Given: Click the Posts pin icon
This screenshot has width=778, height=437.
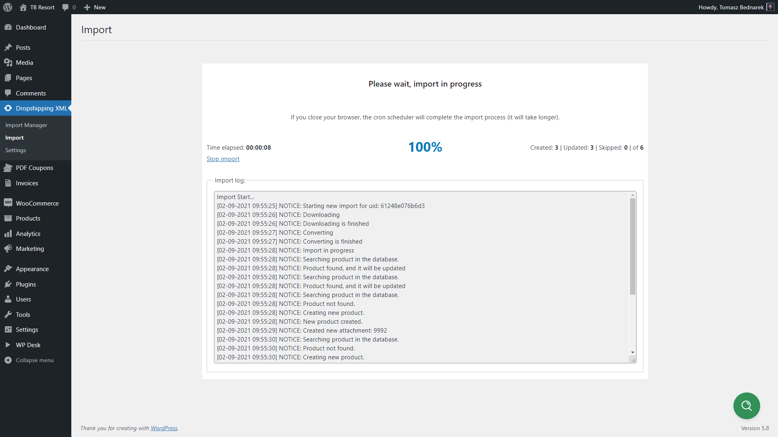Looking at the screenshot, I should (8, 47).
